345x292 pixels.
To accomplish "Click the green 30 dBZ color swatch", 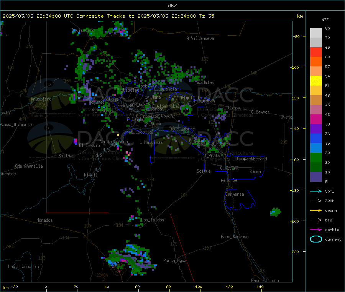I will tap(316, 157).
